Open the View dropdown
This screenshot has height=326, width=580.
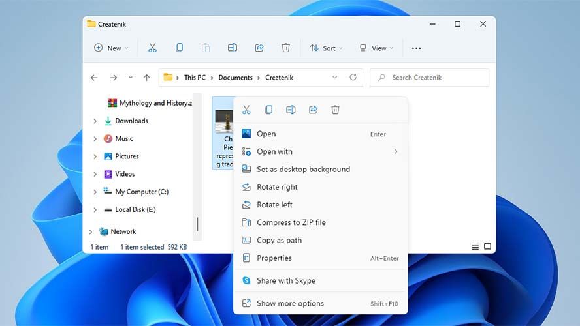tap(376, 48)
